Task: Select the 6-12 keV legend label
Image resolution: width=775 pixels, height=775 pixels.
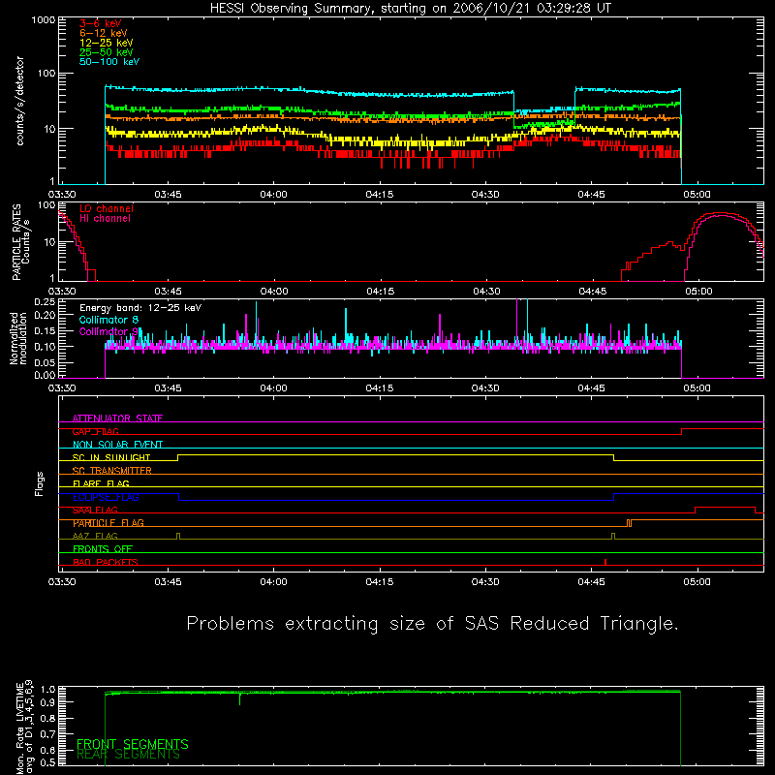Action: tap(104, 33)
